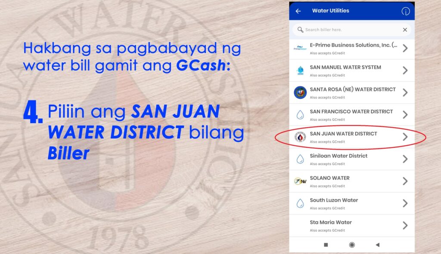Tap the Santa Rosa (NE) Water District logo
441x254 pixels.
[300, 92]
